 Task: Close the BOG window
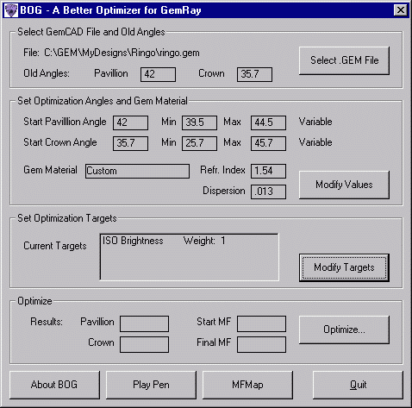coord(401,10)
